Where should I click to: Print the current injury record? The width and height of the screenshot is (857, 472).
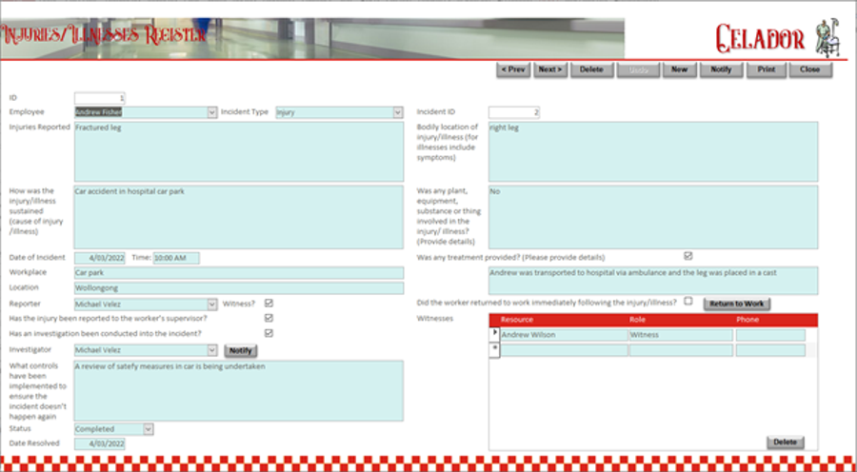coord(767,69)
